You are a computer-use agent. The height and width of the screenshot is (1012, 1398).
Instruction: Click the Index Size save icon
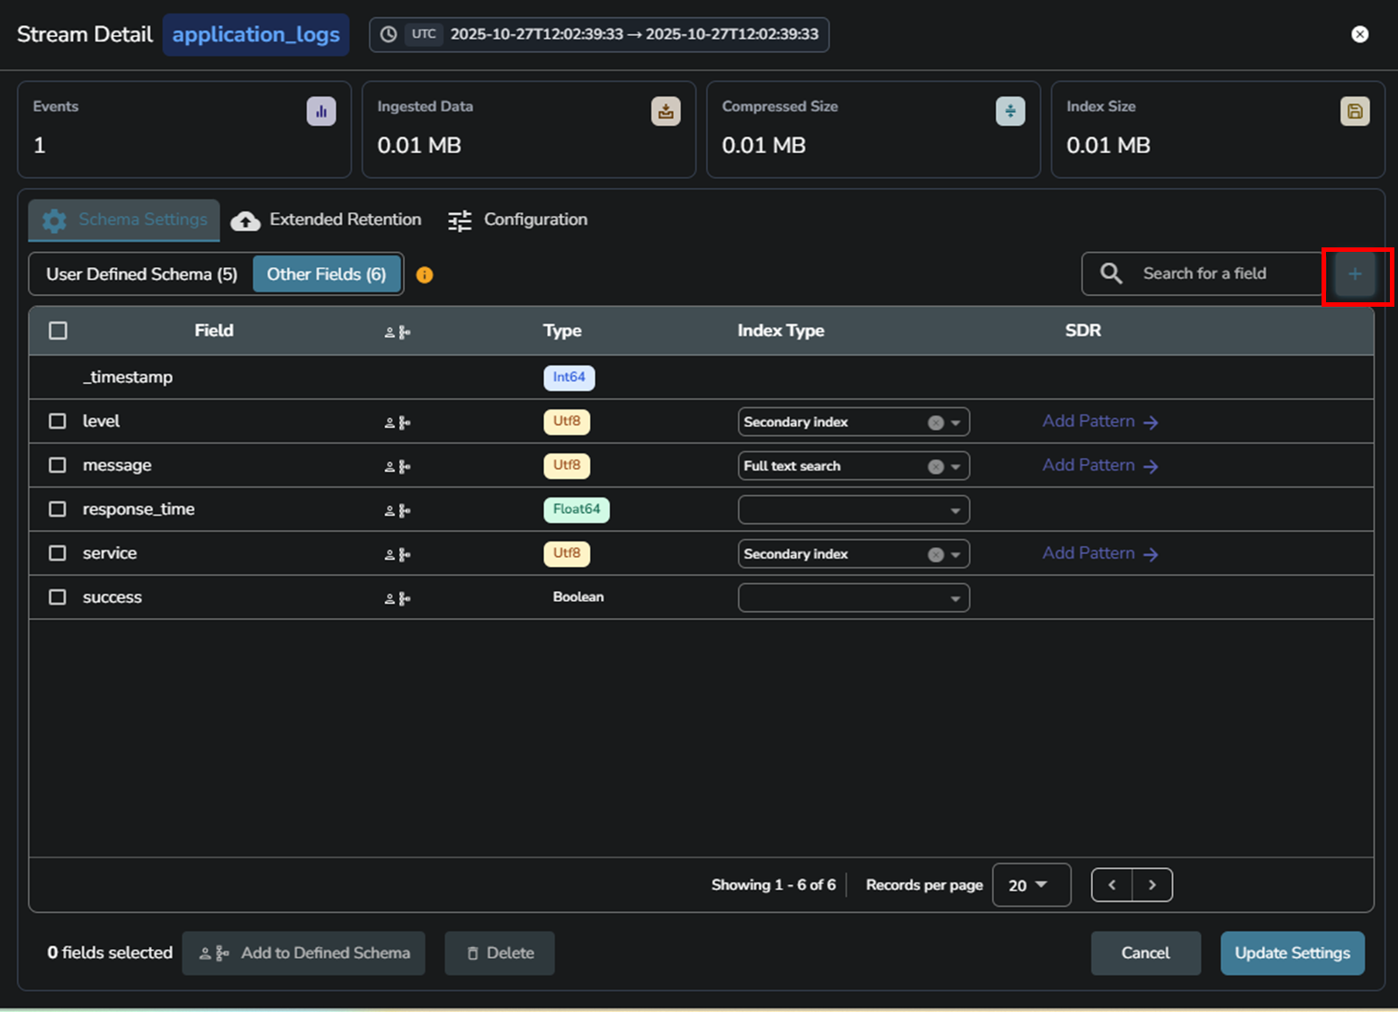pos(1355,112)
